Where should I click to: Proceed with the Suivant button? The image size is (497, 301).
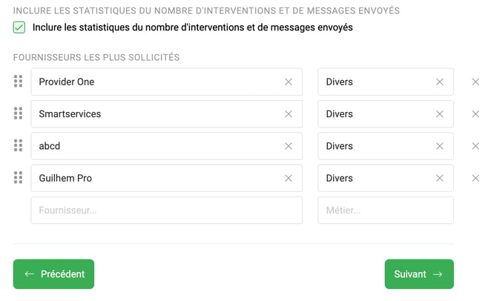418,274
